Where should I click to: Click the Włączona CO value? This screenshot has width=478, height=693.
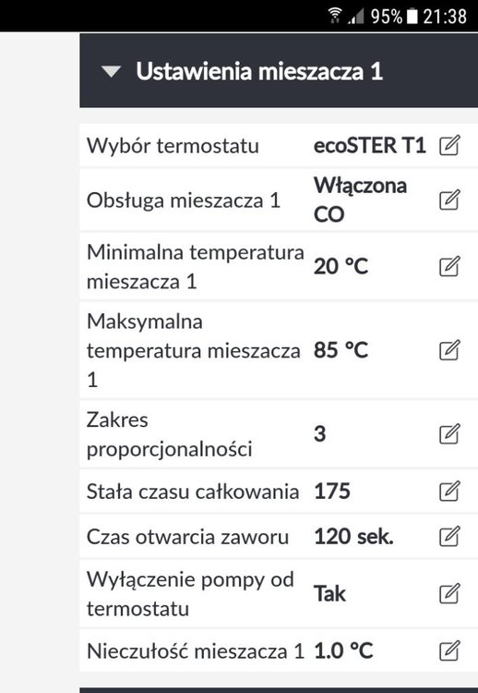[360, 200]
